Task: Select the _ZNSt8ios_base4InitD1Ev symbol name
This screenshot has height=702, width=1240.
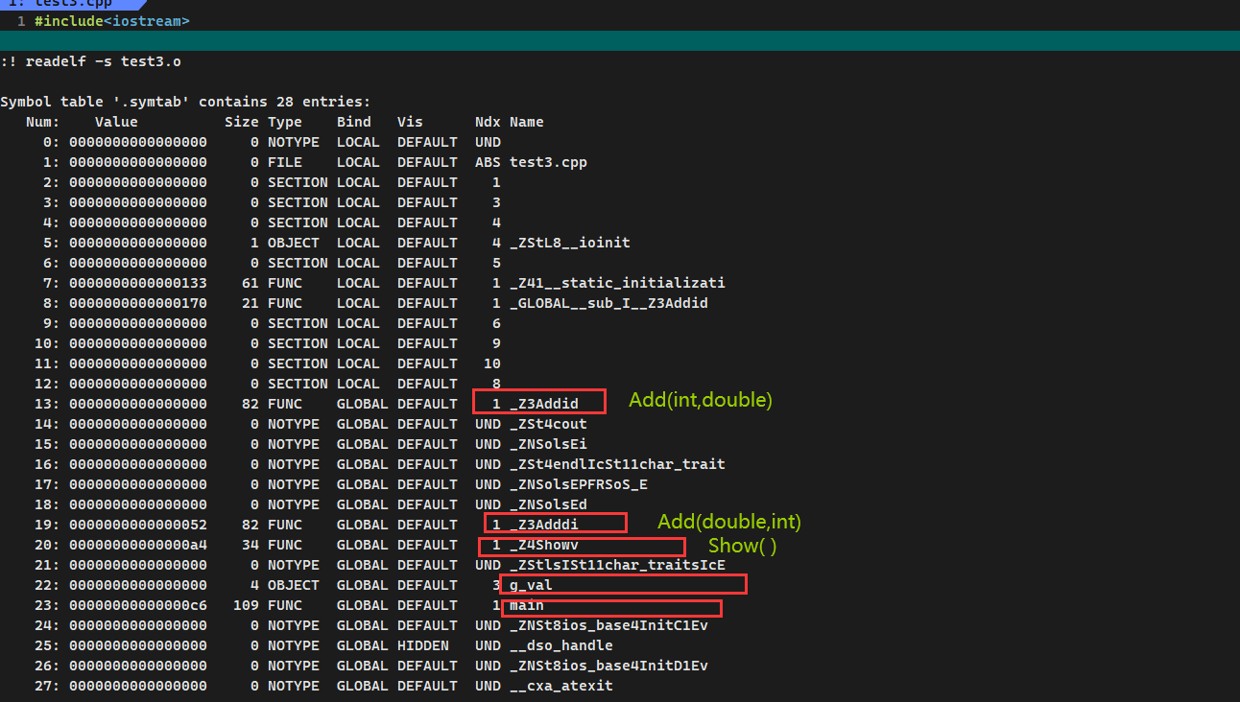Action: tap(608, 666)
